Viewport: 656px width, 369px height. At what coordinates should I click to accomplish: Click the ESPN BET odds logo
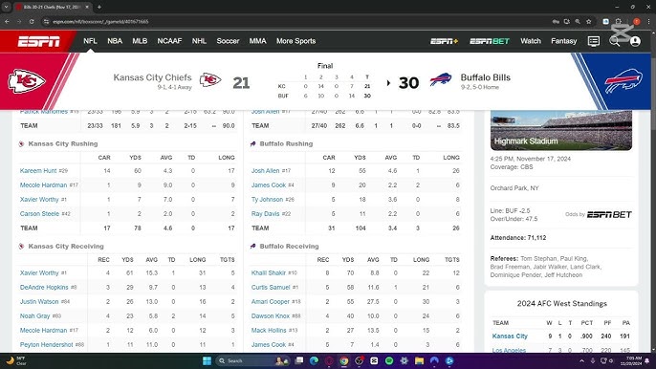click(x=609, y=215)
